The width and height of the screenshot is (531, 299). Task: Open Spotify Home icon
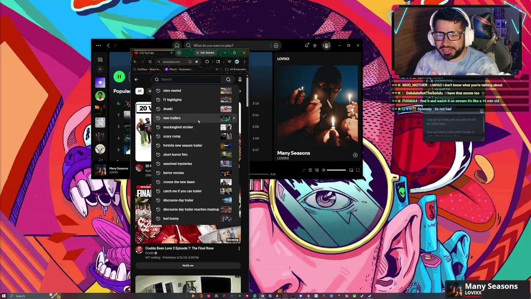[177, 45]
